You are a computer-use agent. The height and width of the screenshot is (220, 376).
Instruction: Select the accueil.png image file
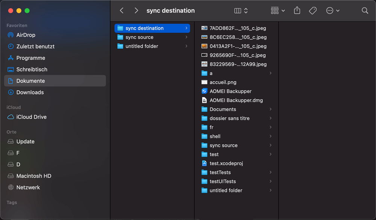[223, 82]
